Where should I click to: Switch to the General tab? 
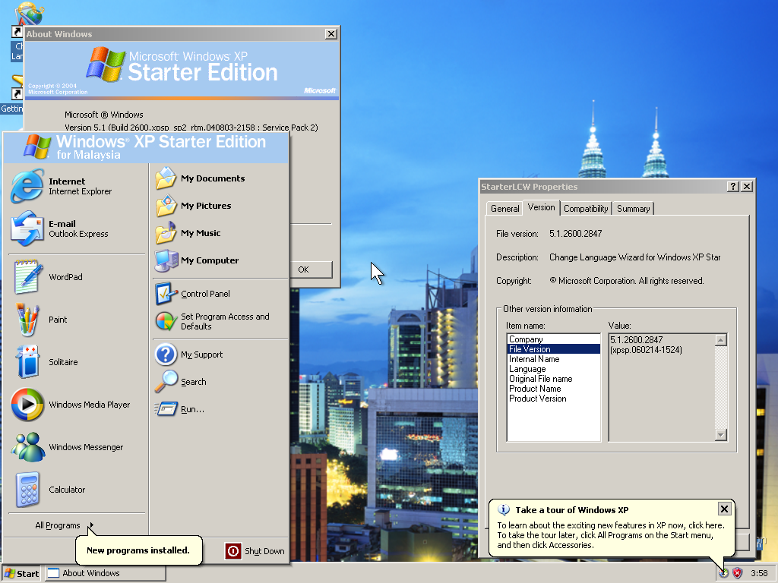click(504, 209)
